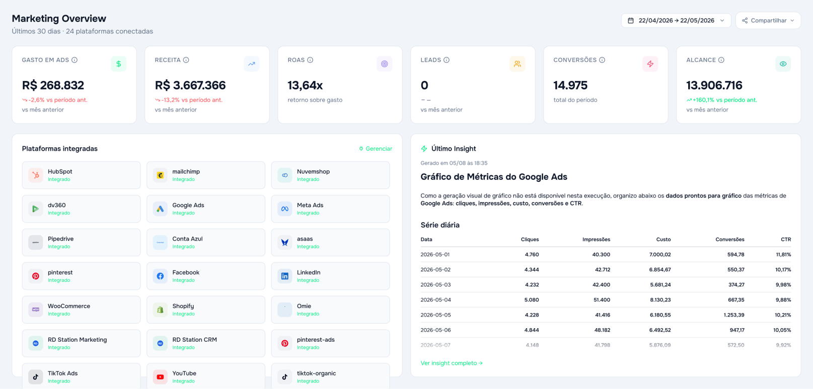Select the asaas integration card
This screenshot has height=389, width=813.
pyautogui.click(x=330, y=243)
